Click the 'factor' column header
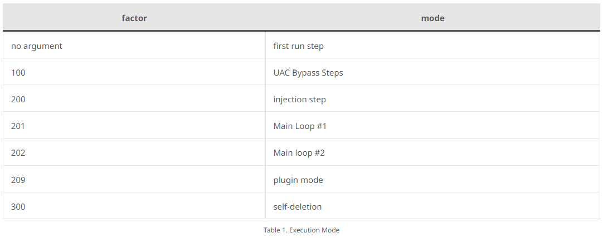 pyautogui.click(x=134, y=18)
